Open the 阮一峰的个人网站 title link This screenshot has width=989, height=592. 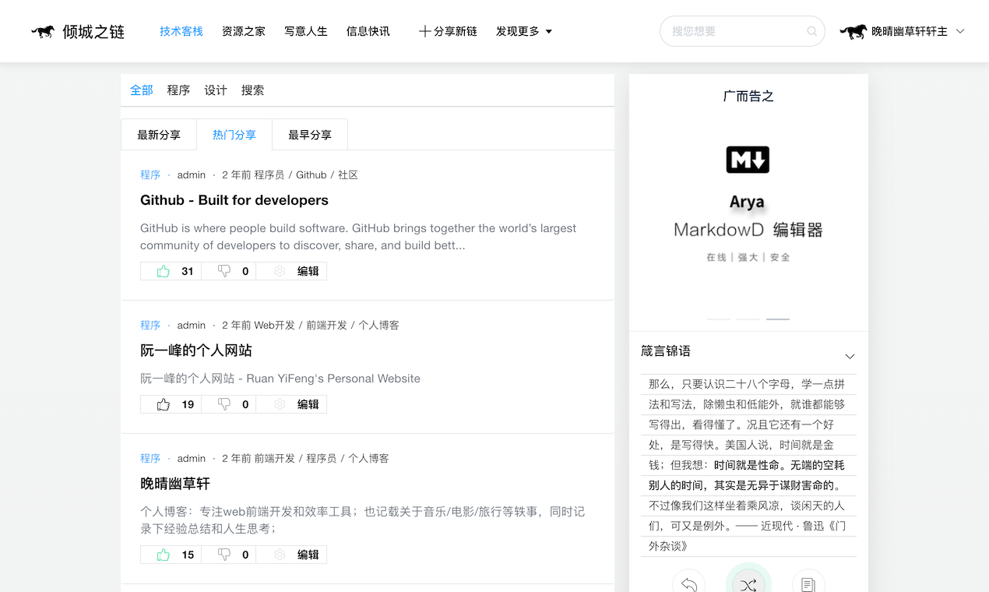(x=196, y=351)
